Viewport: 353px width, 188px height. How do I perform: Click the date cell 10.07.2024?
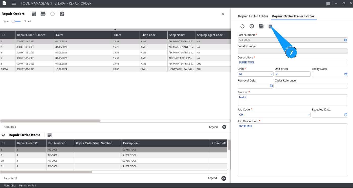click(x=83, y=69)
